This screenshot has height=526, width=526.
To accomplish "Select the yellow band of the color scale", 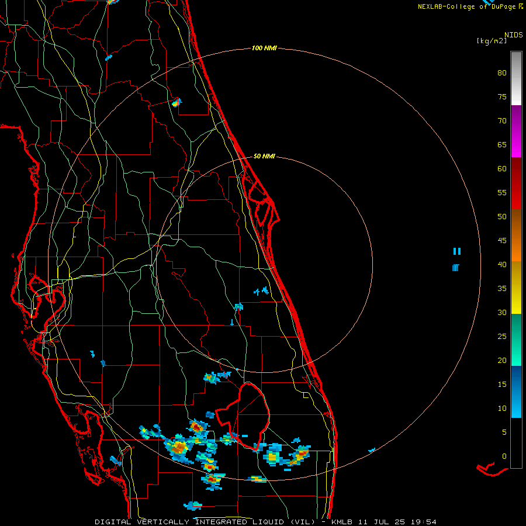I will 516,288.
